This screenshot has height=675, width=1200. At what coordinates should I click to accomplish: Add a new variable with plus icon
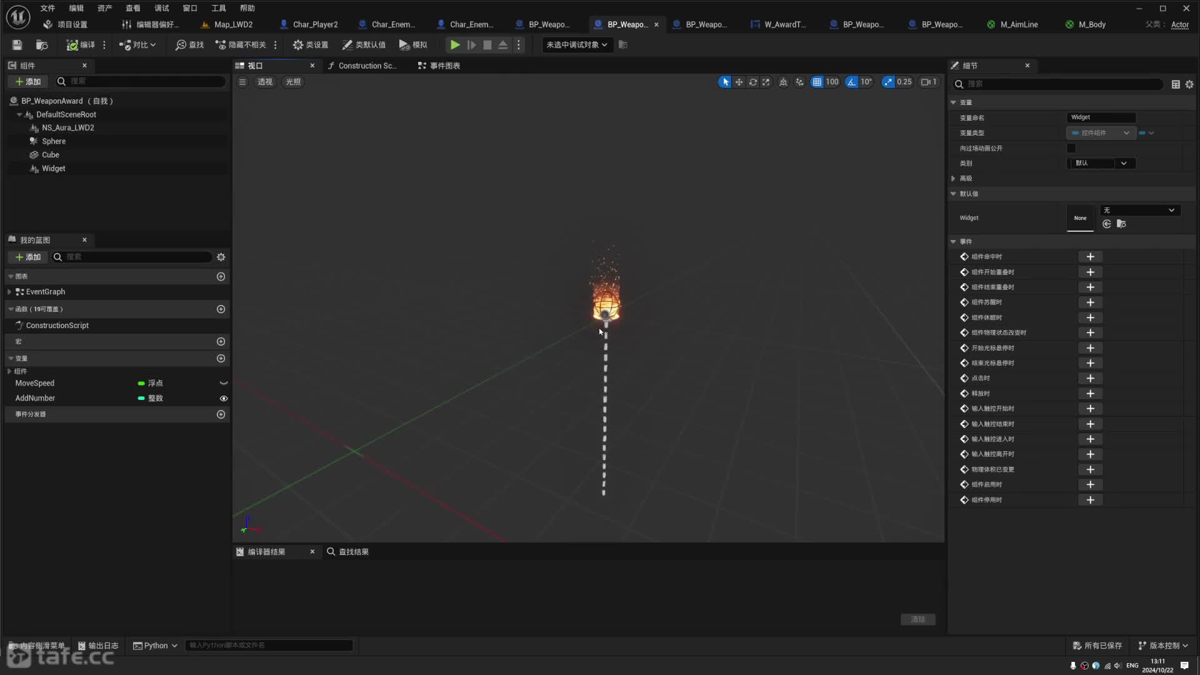click(221, 359)
